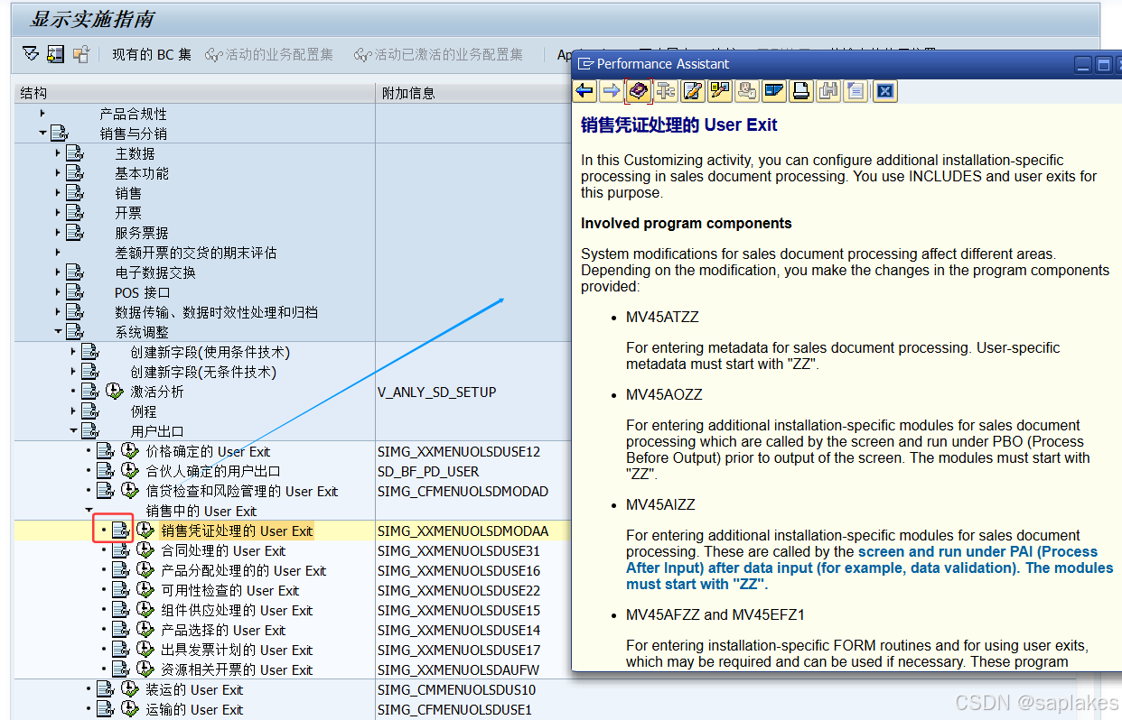Screen dimensions: 1122x720
Task: Click the 附加信息 column header
Action: tap(474, 93)
